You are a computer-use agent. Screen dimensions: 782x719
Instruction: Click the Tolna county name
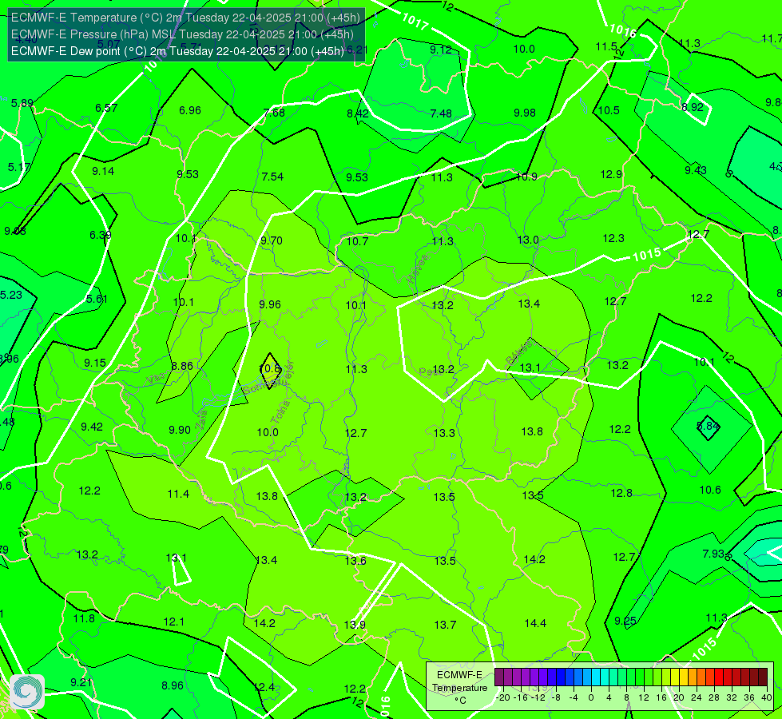[280, 411]
